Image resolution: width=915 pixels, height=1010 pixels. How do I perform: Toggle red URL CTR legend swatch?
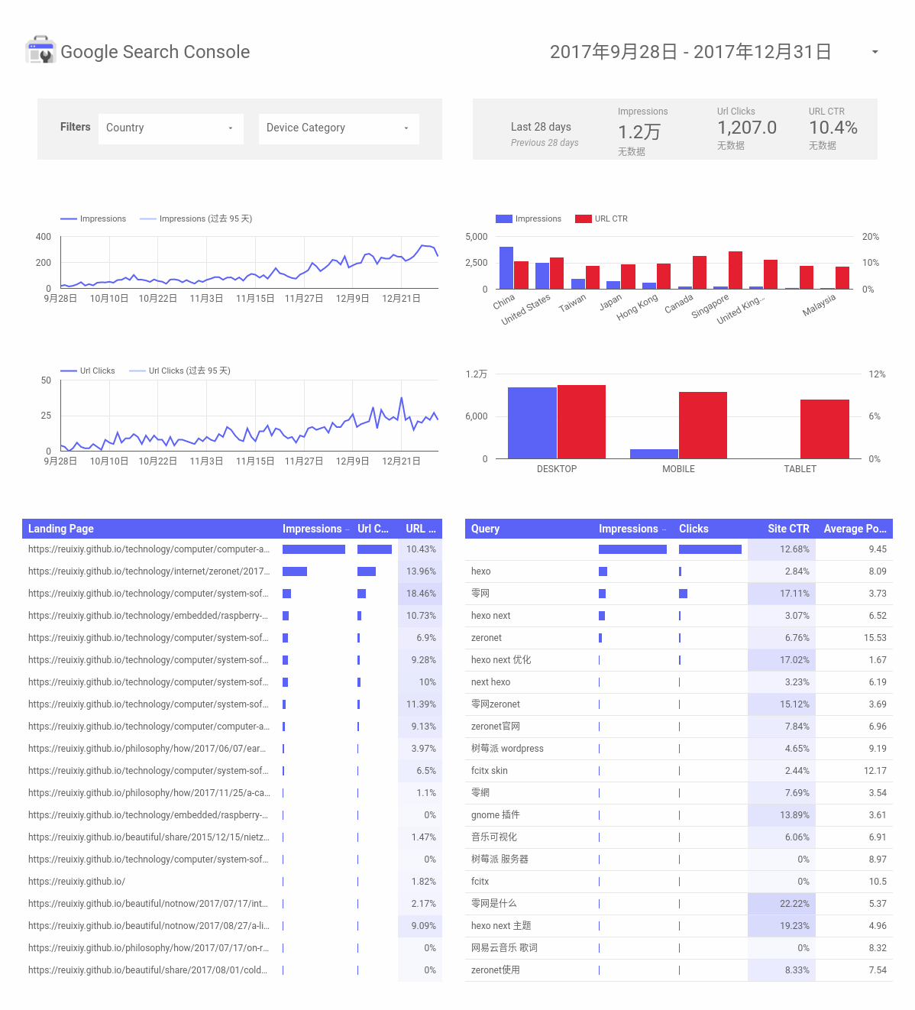[584, 219]
